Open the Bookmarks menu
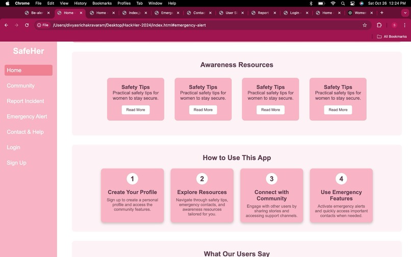 (102, 3)
